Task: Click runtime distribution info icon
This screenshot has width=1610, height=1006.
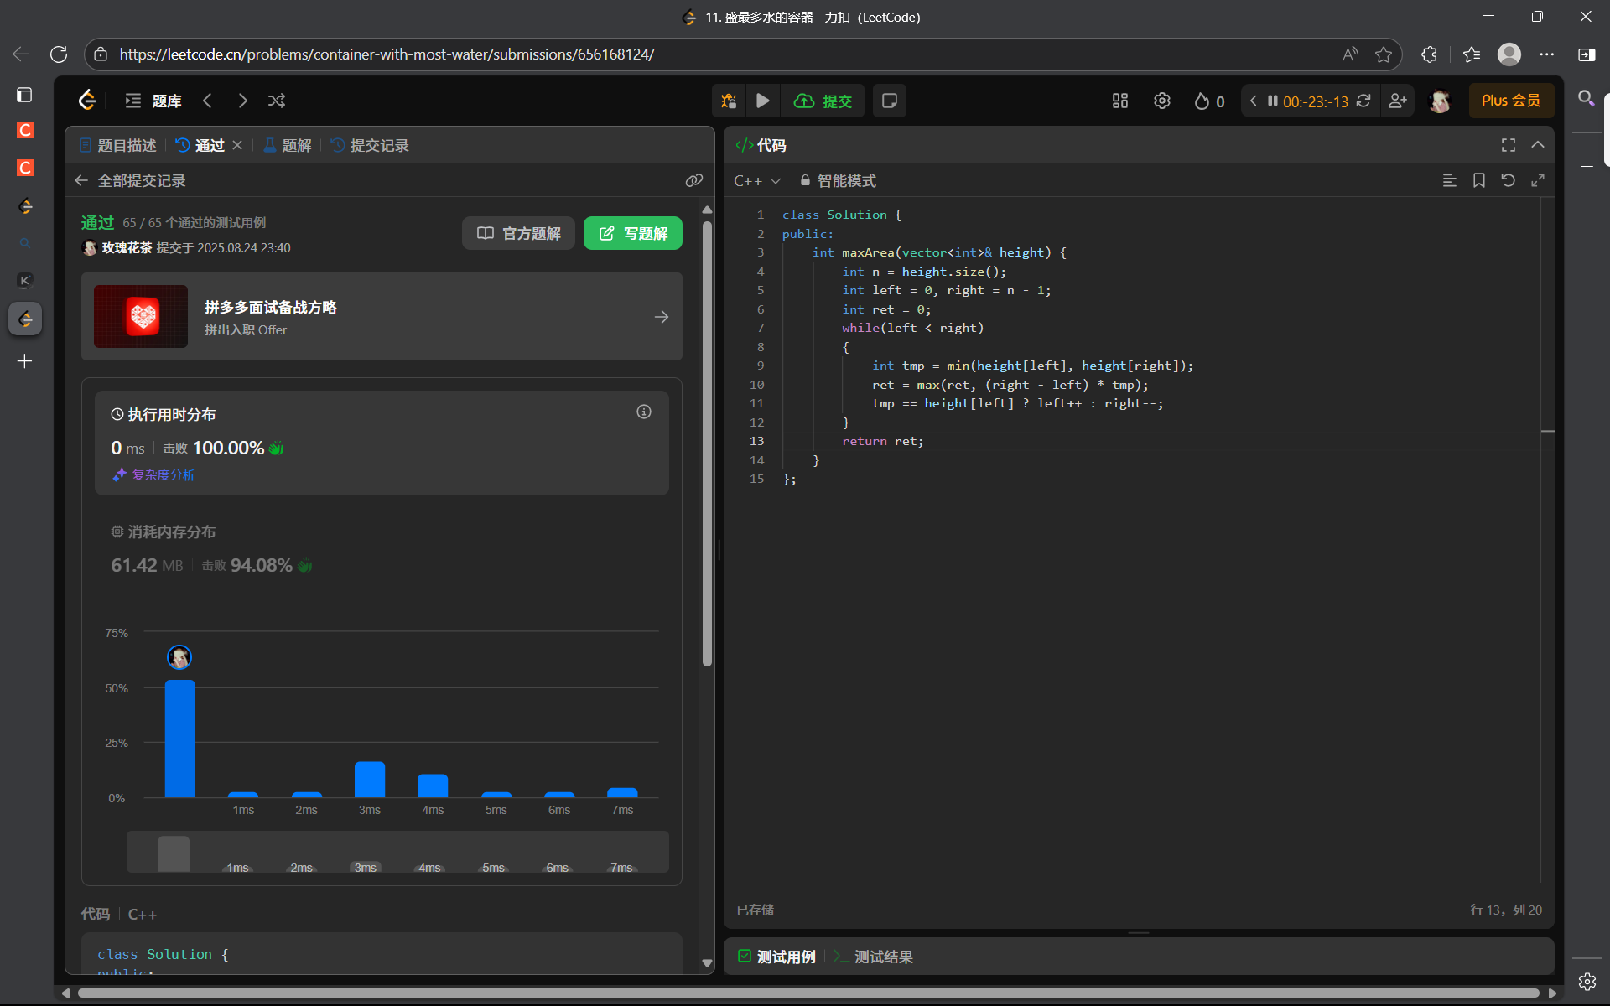Action: tap(644, 412)
